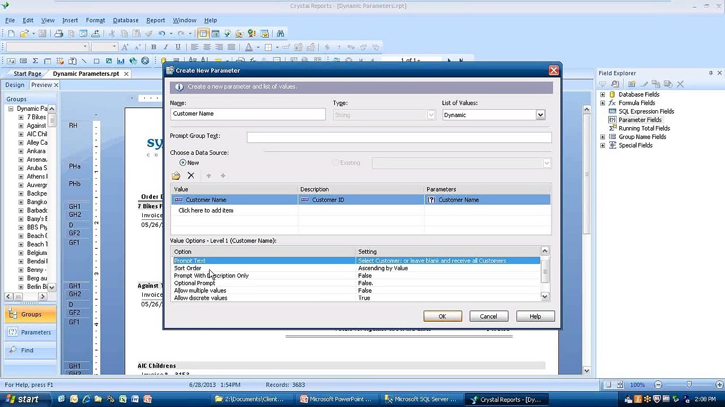The height and width of the screenshot is (407, 725).
Task: Click Running Total Fields in Field Explorer
Action: [x=644, y=128]
